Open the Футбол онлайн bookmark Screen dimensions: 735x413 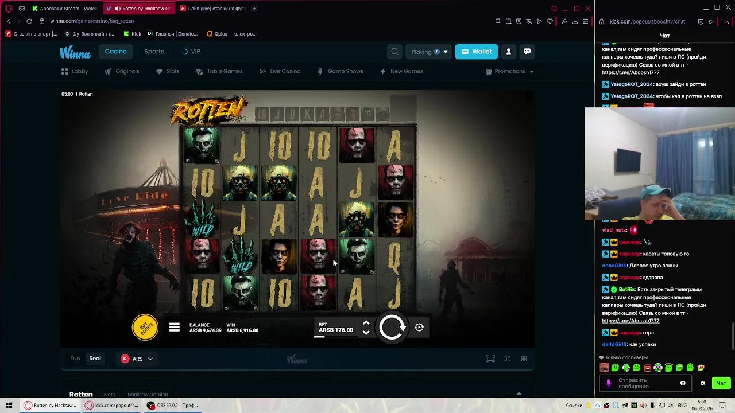click(x=90, y=34)
